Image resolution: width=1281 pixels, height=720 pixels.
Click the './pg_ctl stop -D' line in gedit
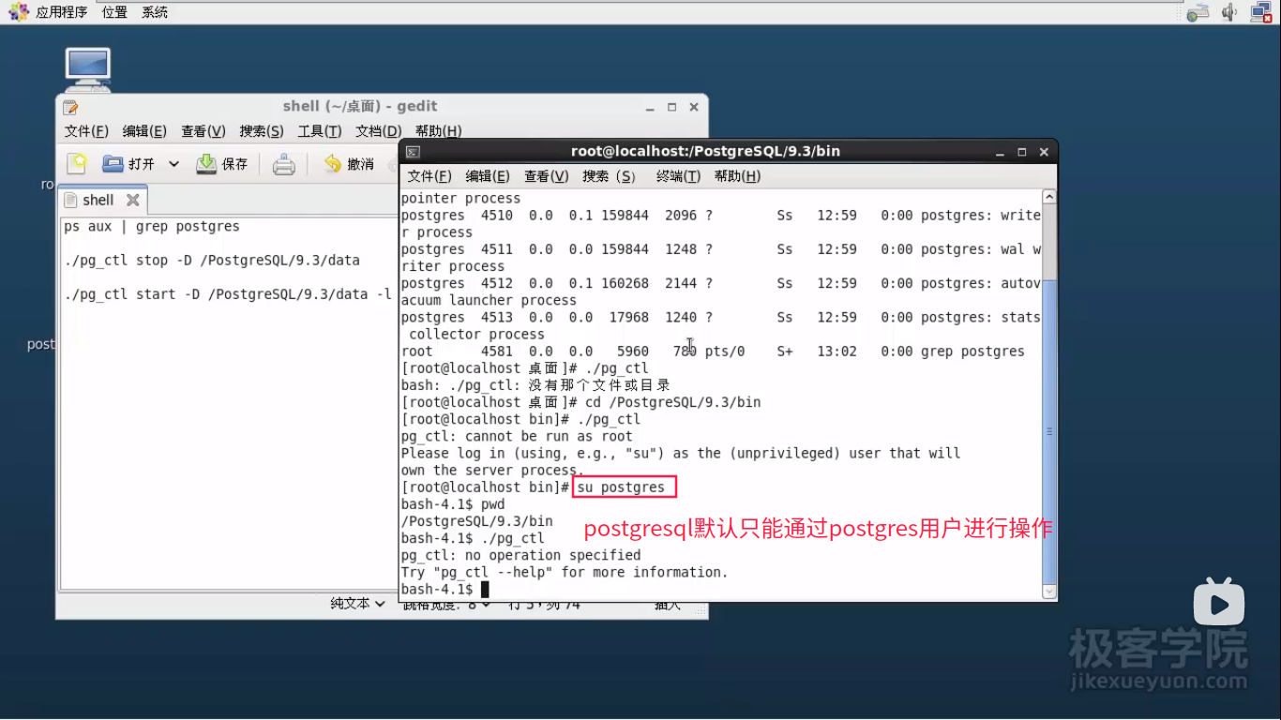pos(212,261)
